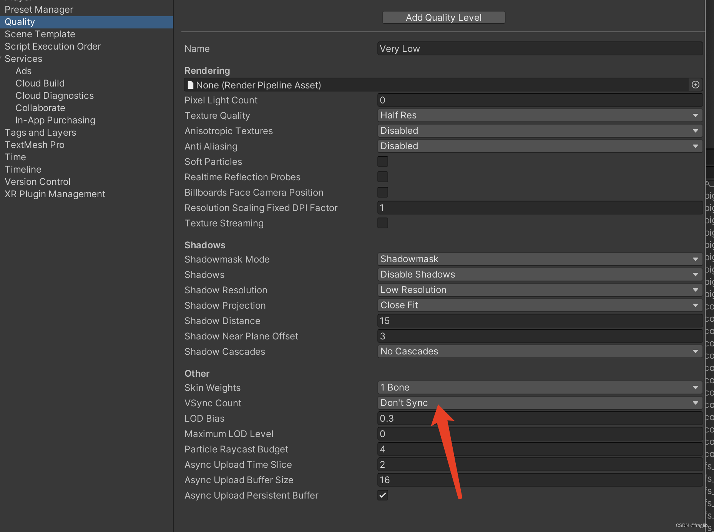This screenshot has width=714, height=532.
Task: Open XR Plugin Management settings
Action: click(x=55, y=194)
